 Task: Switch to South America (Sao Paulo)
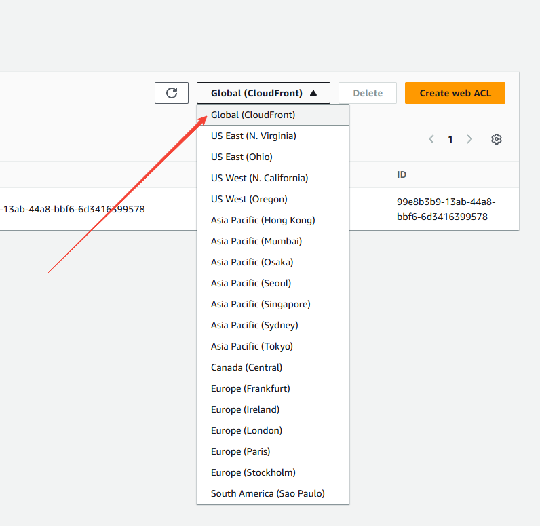(x=267, y=493)
